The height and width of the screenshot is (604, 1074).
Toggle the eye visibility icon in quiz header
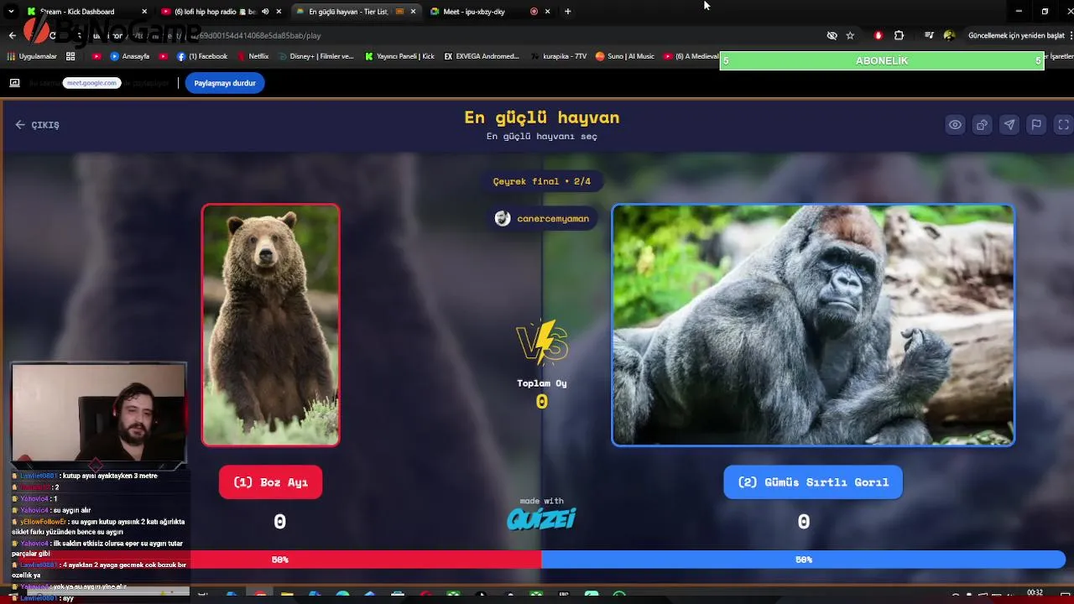click(955, 125)
